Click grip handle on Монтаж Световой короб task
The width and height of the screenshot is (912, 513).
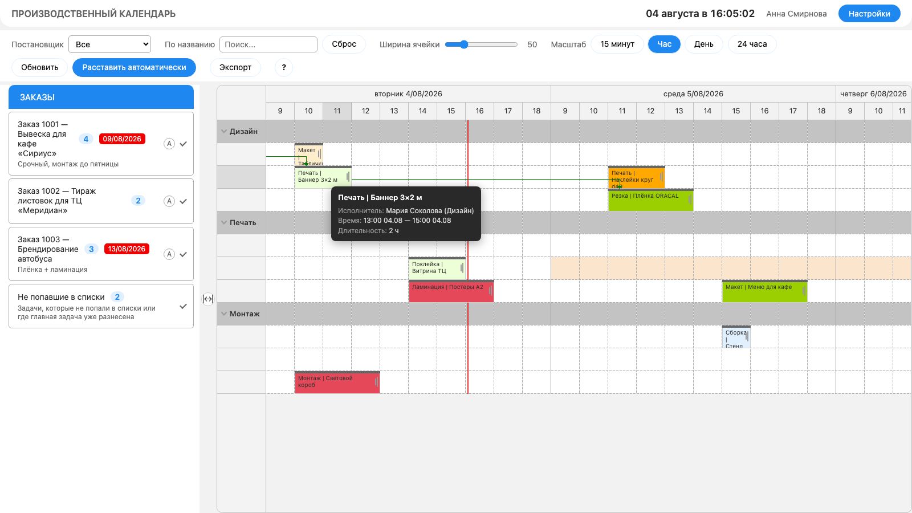point(376,382)
